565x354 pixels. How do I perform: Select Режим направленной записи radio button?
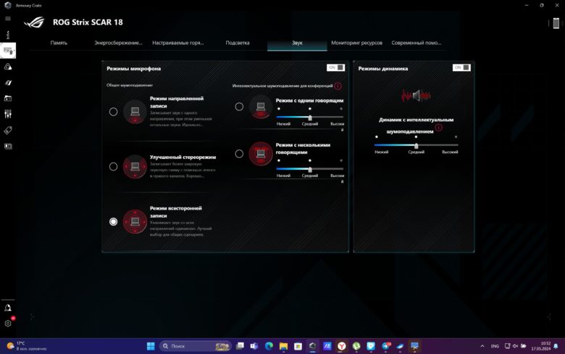[x=113, y=112]
